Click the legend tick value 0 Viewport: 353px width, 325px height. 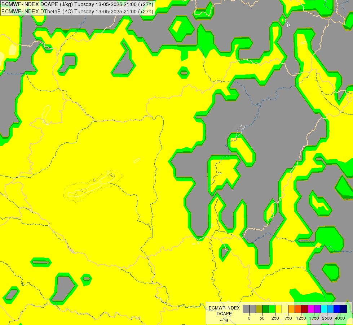click(249, 318)
